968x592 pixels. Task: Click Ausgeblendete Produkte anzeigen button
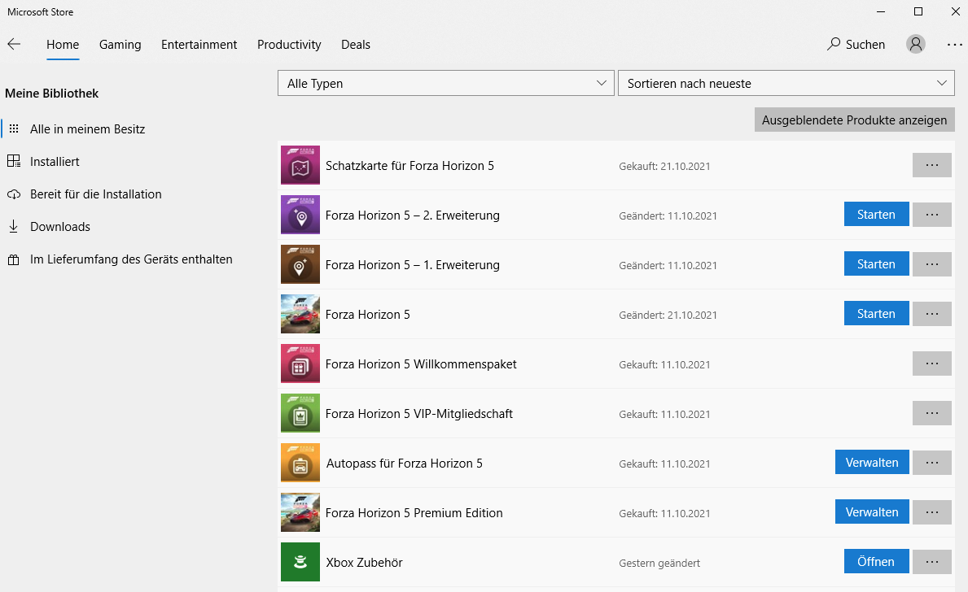pos(854,120)
